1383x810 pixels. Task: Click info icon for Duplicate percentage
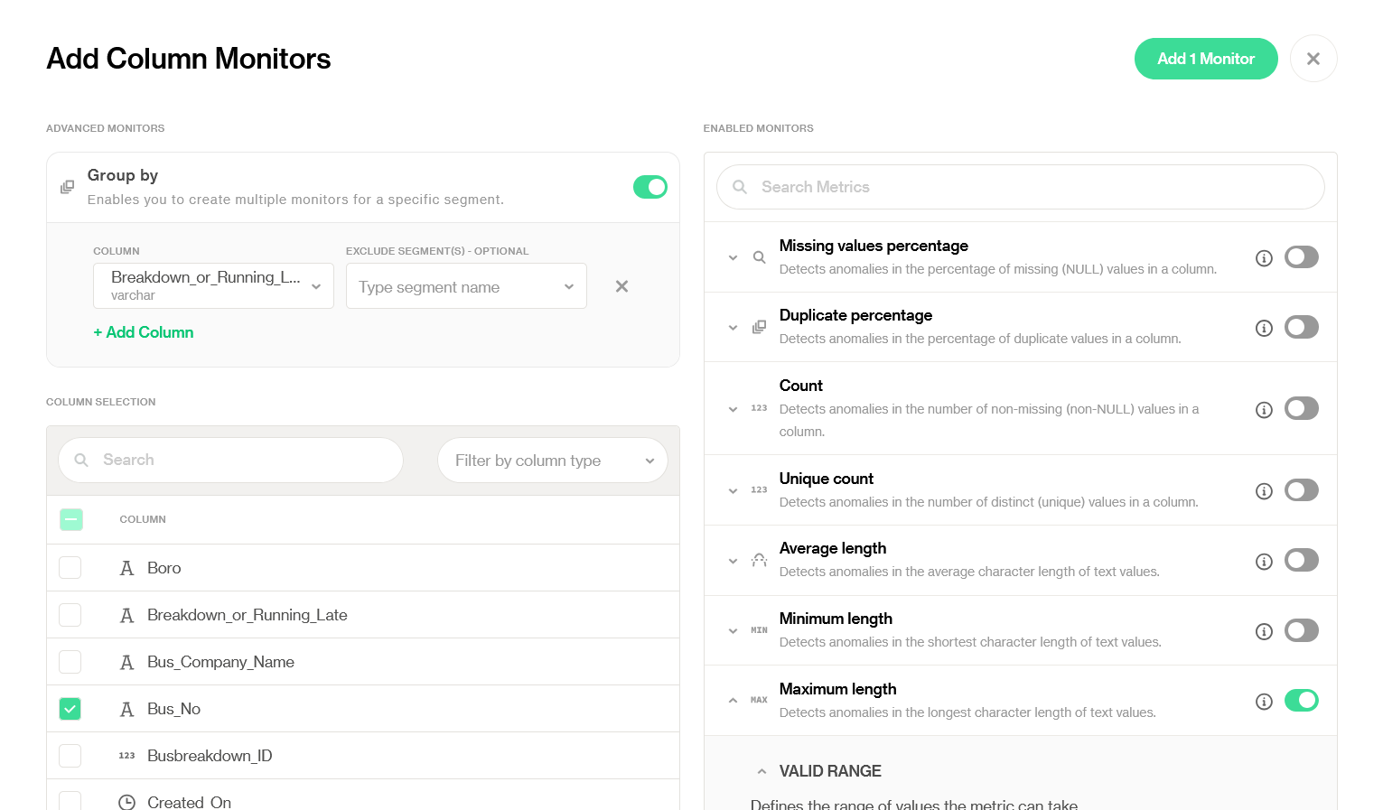pos(1264,328)
